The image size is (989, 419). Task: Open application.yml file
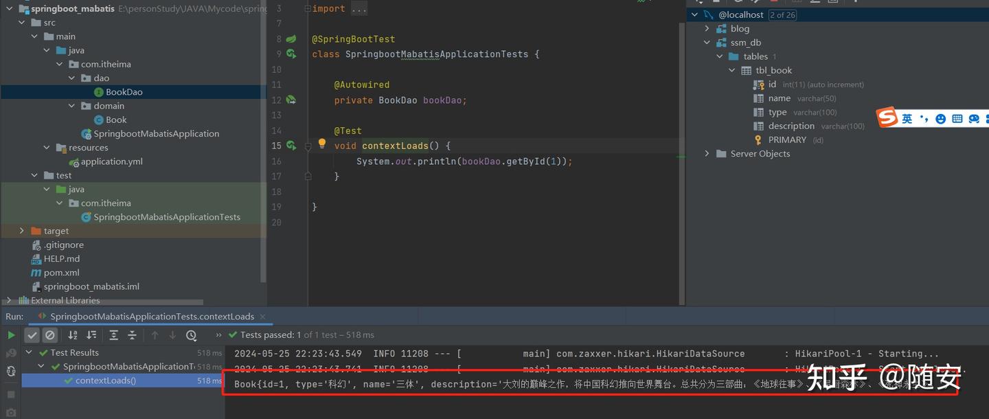coord(111,161)
